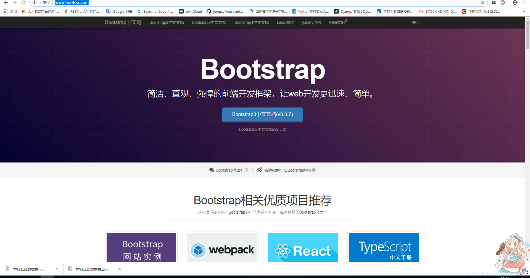Click the colorful circle extension icon
Screen dimensions: 530x278
(x=503, y=2)
